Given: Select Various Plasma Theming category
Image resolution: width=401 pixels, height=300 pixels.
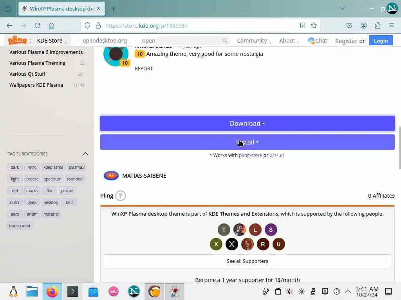Looking at the screenshot, I should pos(37,63).
